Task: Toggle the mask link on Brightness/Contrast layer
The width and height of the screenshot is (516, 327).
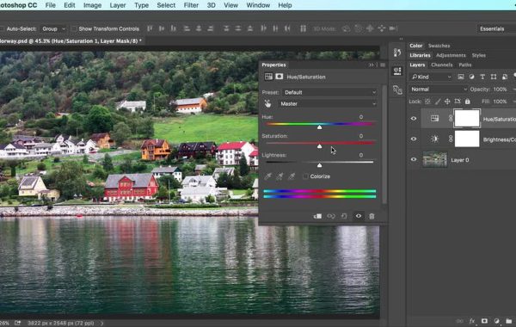Action: 451,139
